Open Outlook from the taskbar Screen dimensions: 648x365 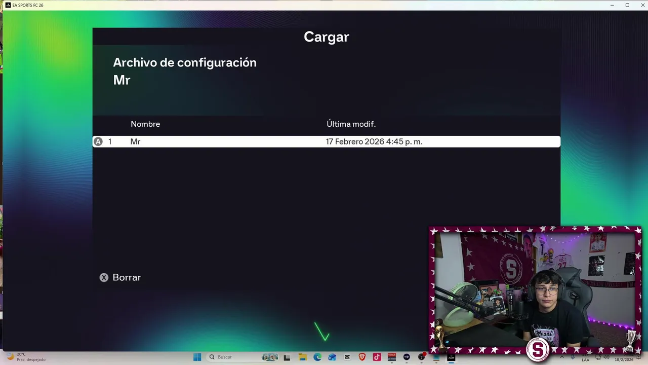332,357
